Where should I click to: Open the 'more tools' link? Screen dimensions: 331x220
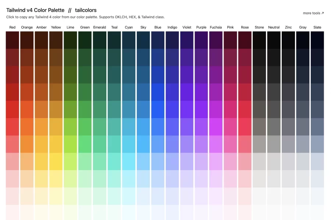[x=313, y=13]
